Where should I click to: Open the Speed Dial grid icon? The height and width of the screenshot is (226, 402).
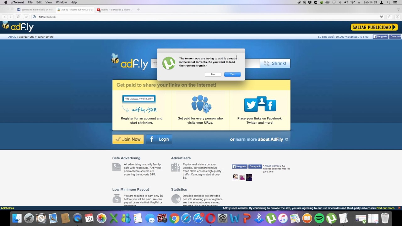pyautogui.click(x=26, y=17)
